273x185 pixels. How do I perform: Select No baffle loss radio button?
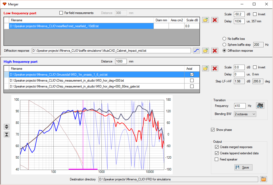[x=224, y=39]
